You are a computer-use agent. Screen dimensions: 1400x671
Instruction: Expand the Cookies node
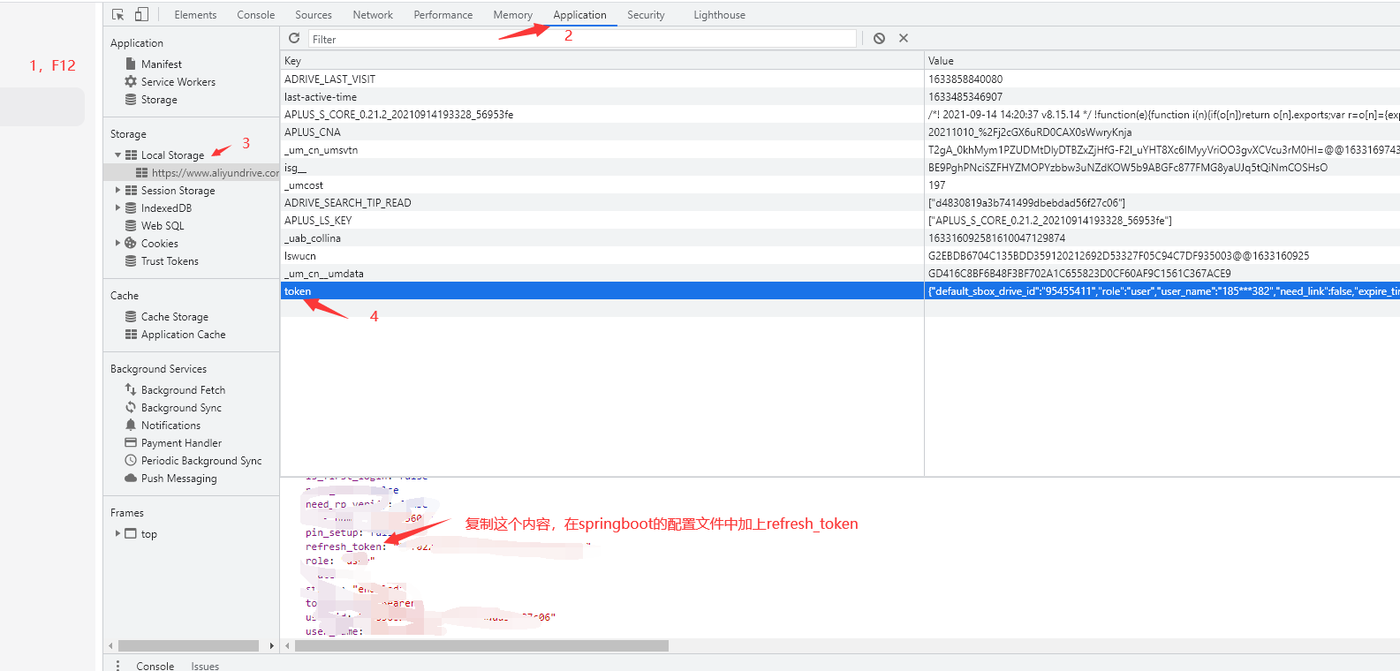[117, 244]
